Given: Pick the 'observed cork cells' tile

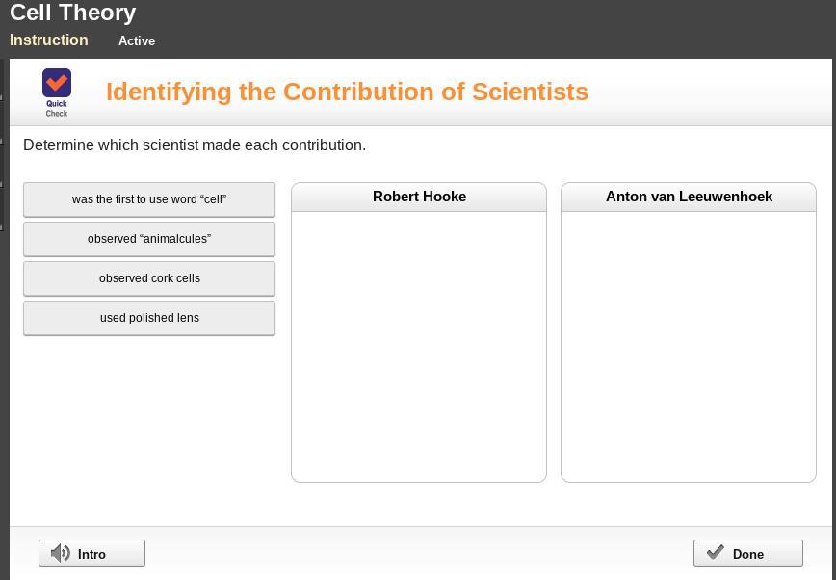Looking at the screenshot, I should pyautogui.click(x=149, y=278).
